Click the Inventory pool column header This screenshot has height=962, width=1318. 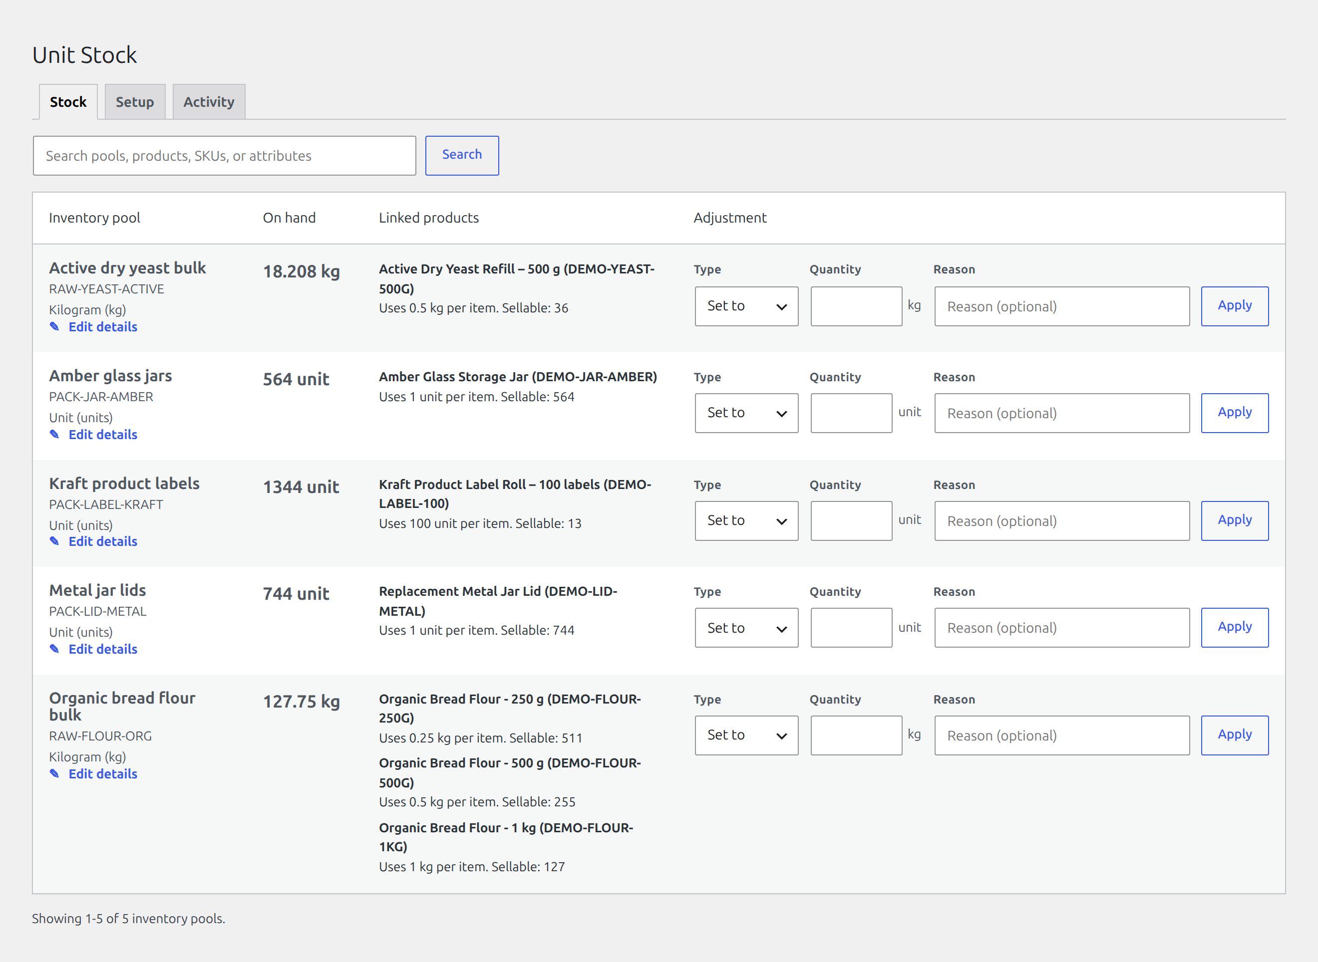pos(94,218)
